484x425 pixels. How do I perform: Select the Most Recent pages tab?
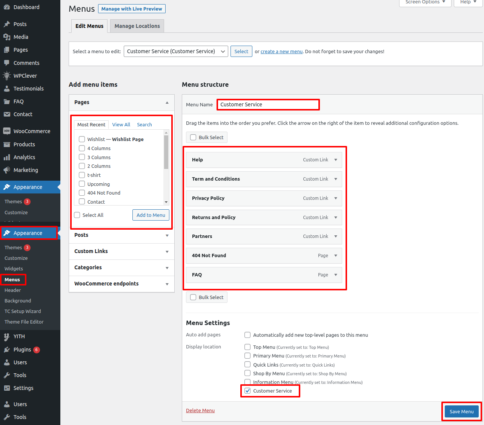click(x=91, y=124)
